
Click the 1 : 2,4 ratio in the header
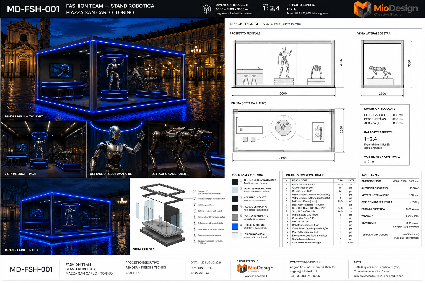click(271, 8)
